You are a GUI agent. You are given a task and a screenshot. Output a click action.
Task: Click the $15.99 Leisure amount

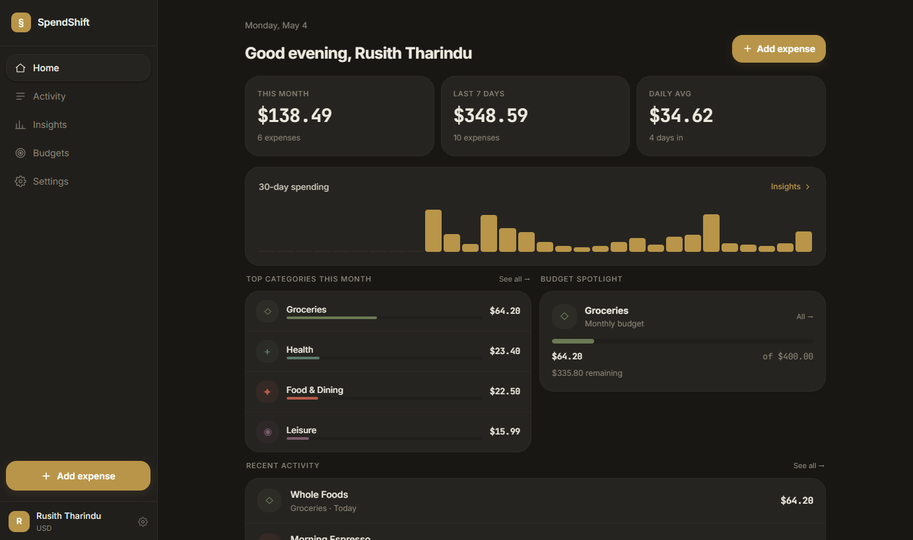tap(505, 431)
